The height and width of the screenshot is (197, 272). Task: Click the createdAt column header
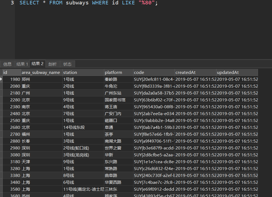(x=196, y=73)
